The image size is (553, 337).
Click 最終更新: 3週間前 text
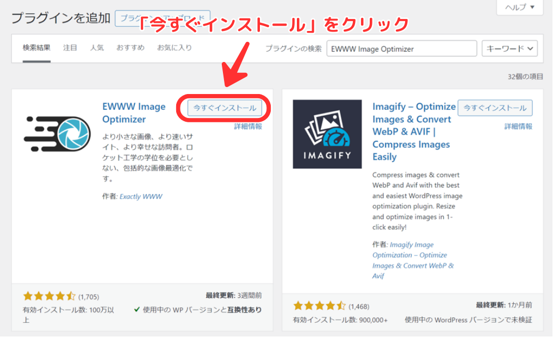[x=234, y=295]
